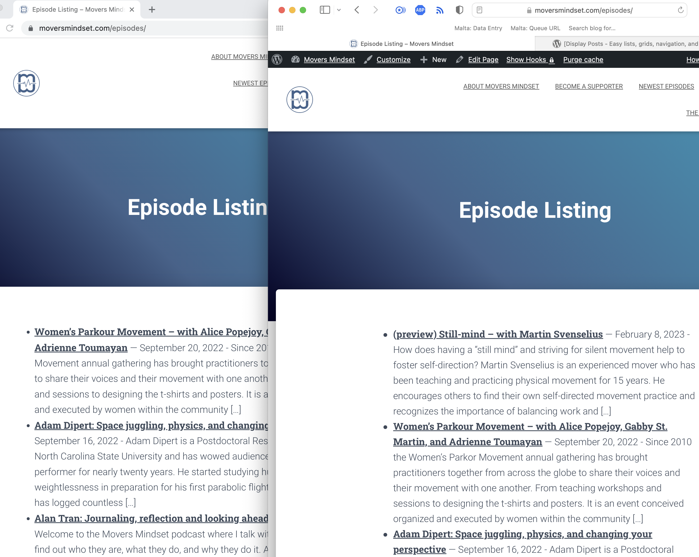Expand the tab group dropdown chevron

coord(339,10)
